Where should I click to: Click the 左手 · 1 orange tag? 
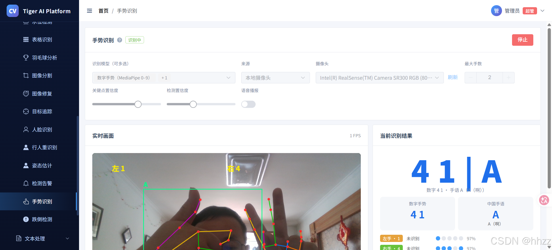391,238
